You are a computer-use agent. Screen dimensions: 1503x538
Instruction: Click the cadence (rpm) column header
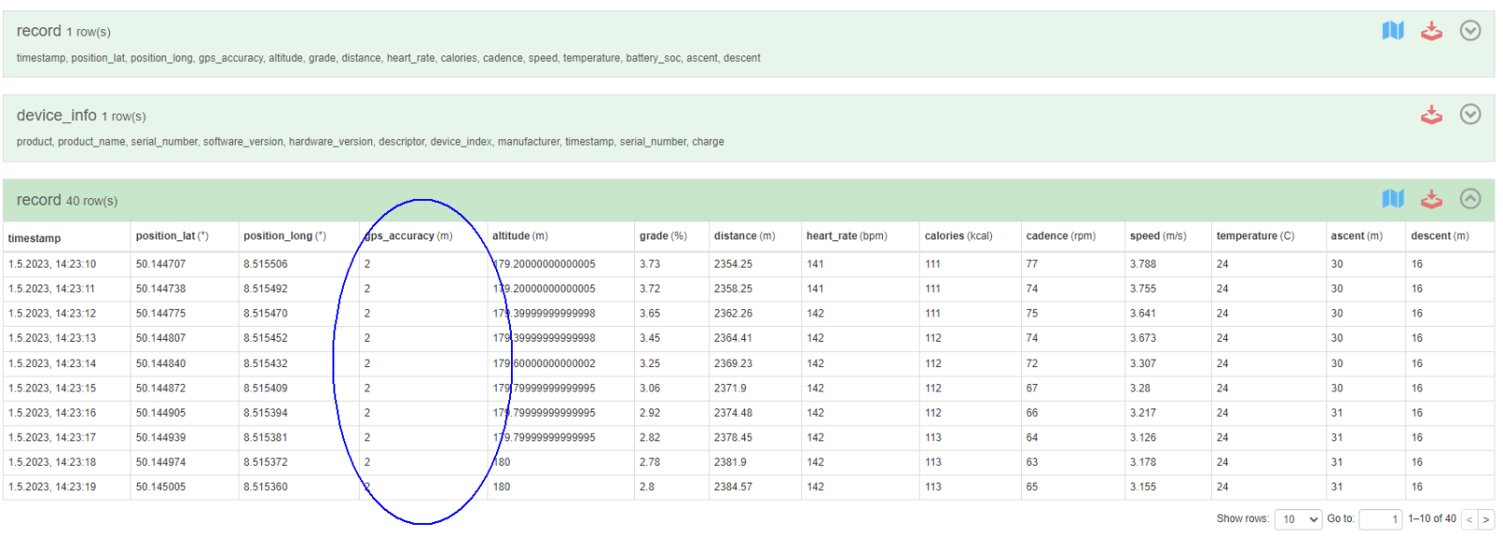[x=1061, y=237]
